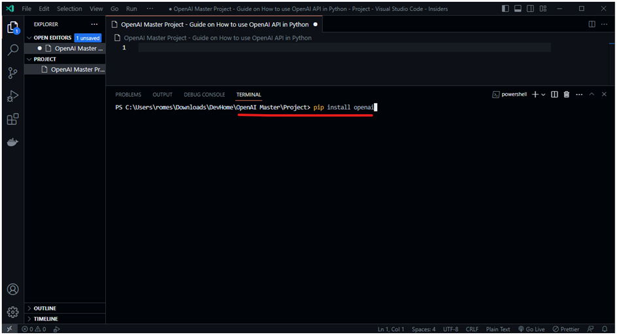
Task: Kill the terminal with trash icon
Action: (567, 95)
